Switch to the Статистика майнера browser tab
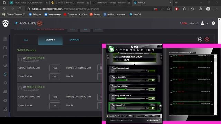This screenshot has height=124, width=221. (x=111, y=3)
